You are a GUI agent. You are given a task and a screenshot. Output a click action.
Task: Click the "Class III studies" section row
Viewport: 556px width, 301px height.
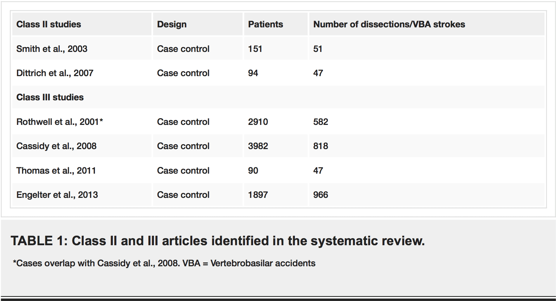click(x=50, y=97)
